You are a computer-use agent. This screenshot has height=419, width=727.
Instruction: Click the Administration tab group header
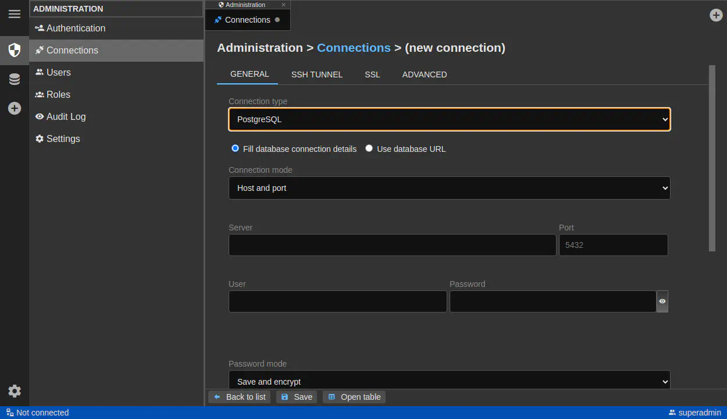point(245,5)
